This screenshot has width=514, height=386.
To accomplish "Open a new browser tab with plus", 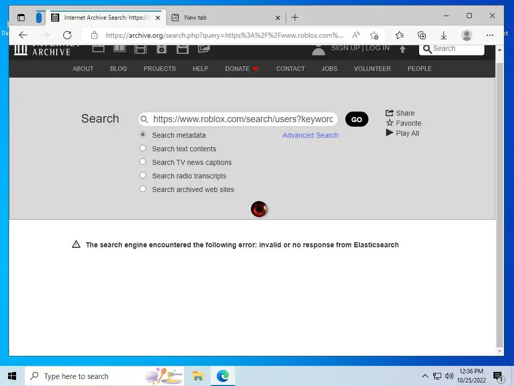I will click(x=295, y=18).
